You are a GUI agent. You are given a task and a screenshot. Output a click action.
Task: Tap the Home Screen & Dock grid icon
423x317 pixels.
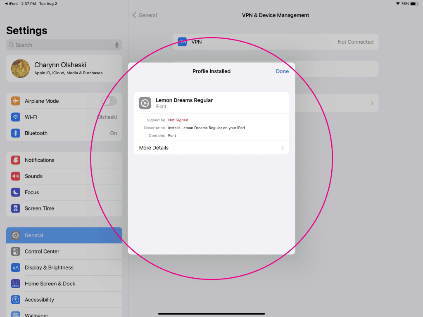pos(16,284)
